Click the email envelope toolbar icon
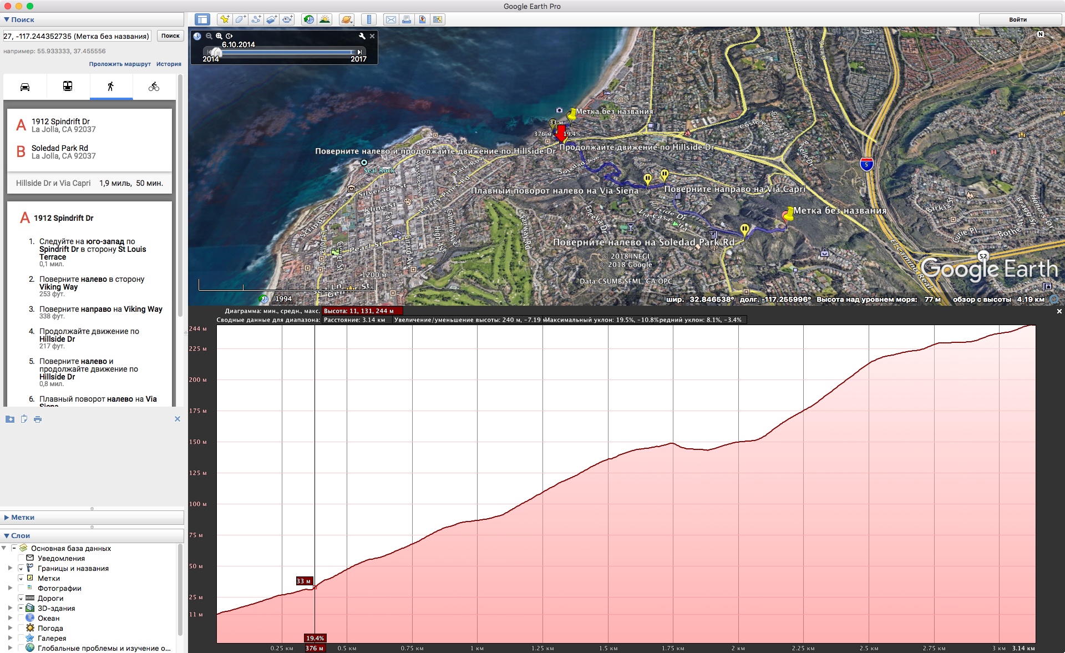The image size is (1065, 653). point(391,19)
